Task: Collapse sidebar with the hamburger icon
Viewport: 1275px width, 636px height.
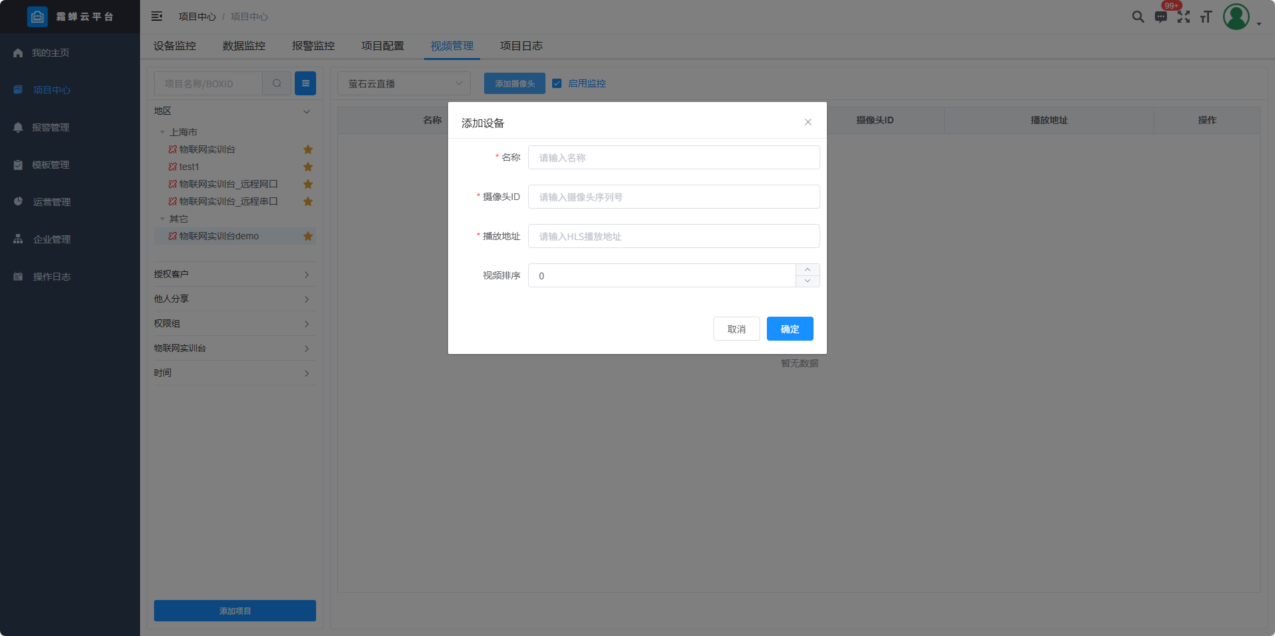Action: click(157, 16)
